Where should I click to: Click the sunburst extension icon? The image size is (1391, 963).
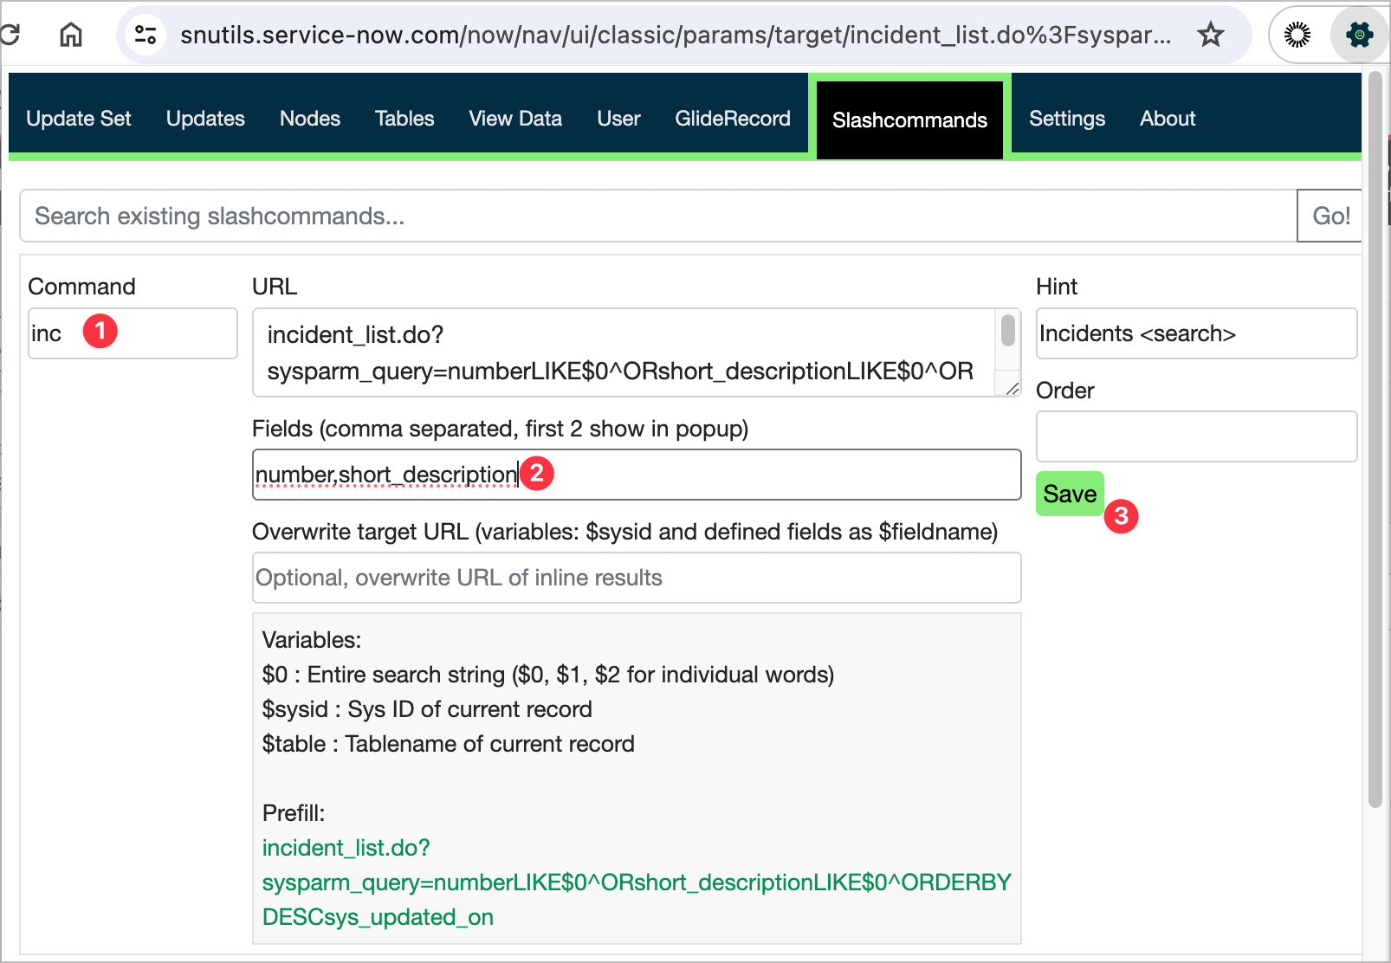click(x=1297, y=35)
